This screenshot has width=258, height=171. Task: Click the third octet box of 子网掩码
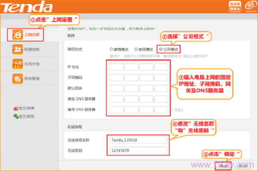tap(146, 77)
